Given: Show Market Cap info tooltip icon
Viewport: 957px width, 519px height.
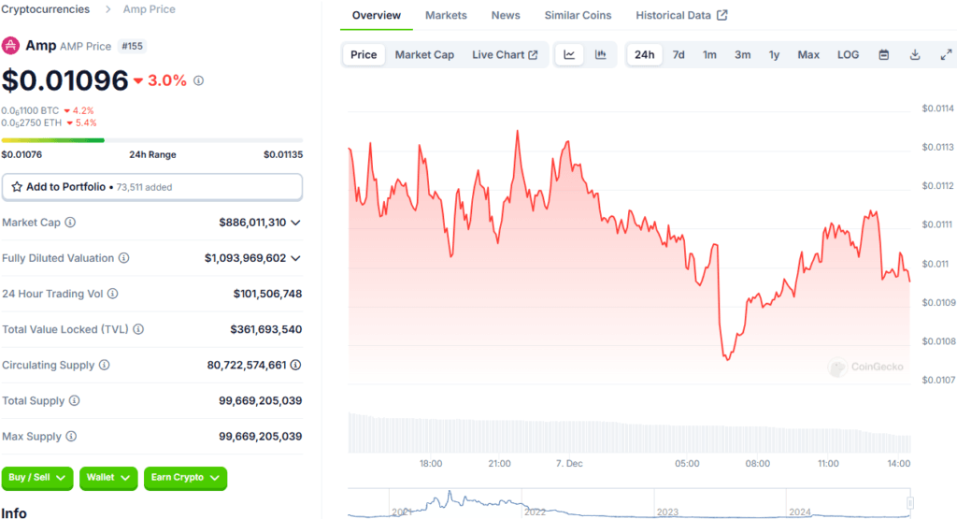Looking at the screenshot, I should (70, 223).
